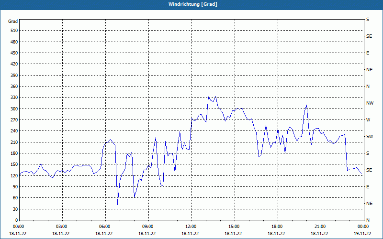Select the "09:00" time axis label

coord(147,227)
